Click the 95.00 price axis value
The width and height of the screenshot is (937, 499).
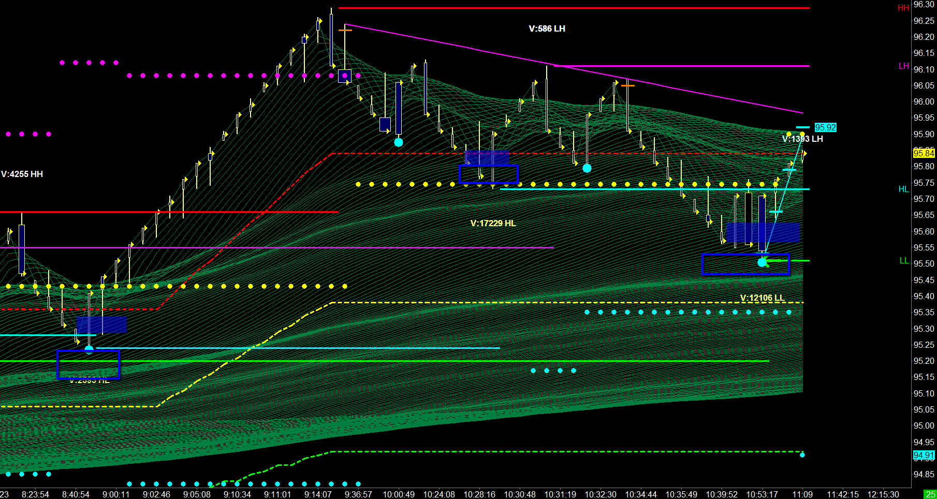point(924,426)
